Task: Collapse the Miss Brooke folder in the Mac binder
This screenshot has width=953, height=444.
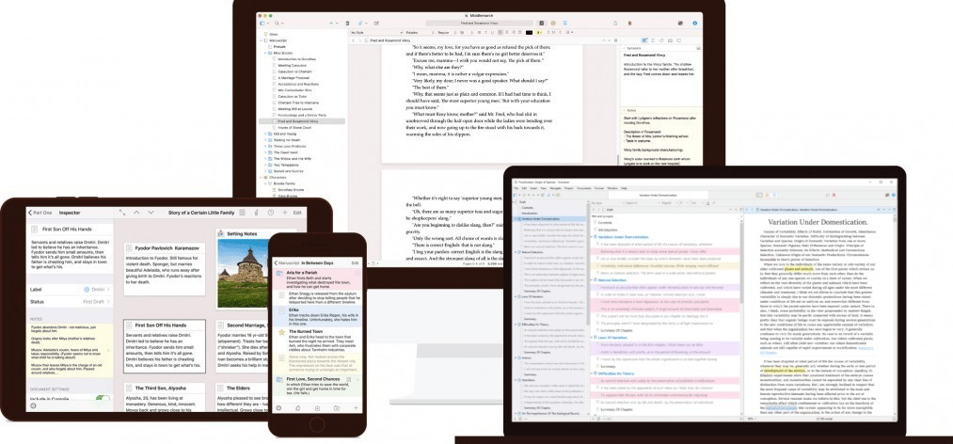Action: (266, 53)
